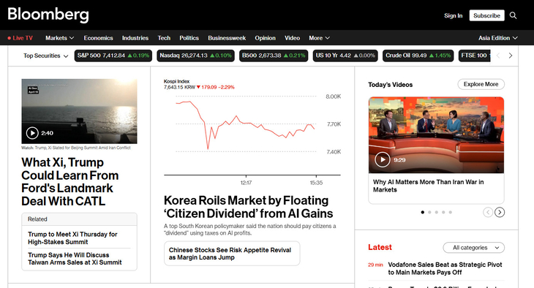Go to next video with right arrow
This screenshot has width=534, height=288.
click(500, 212)
